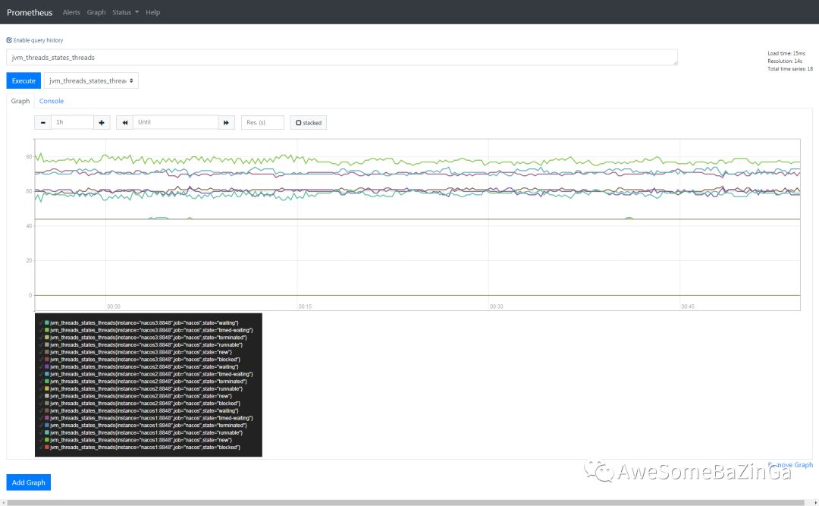Screen dimensions: 819x506
Task: Click the 00:15 x-axis time label
Action: click(305, 306)
